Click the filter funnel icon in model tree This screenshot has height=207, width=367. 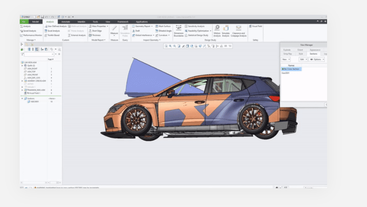(22, 54)
